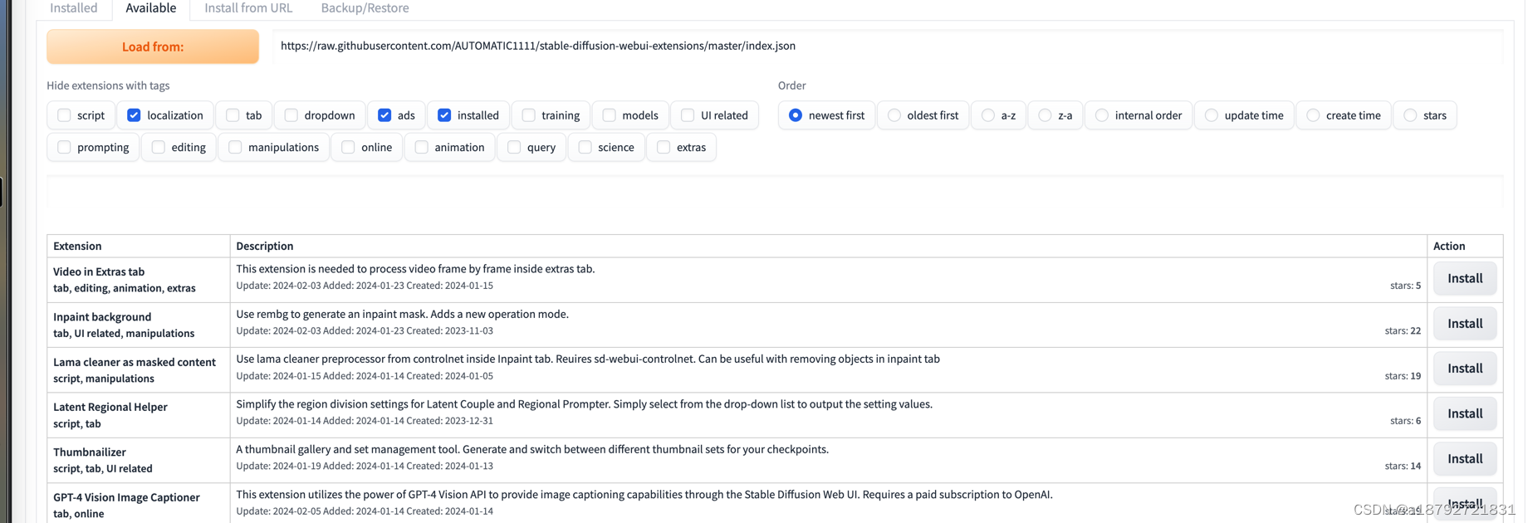
Task: Enable the extras tag checkbox
Action: pyautogui.click(x=664, y=148)
